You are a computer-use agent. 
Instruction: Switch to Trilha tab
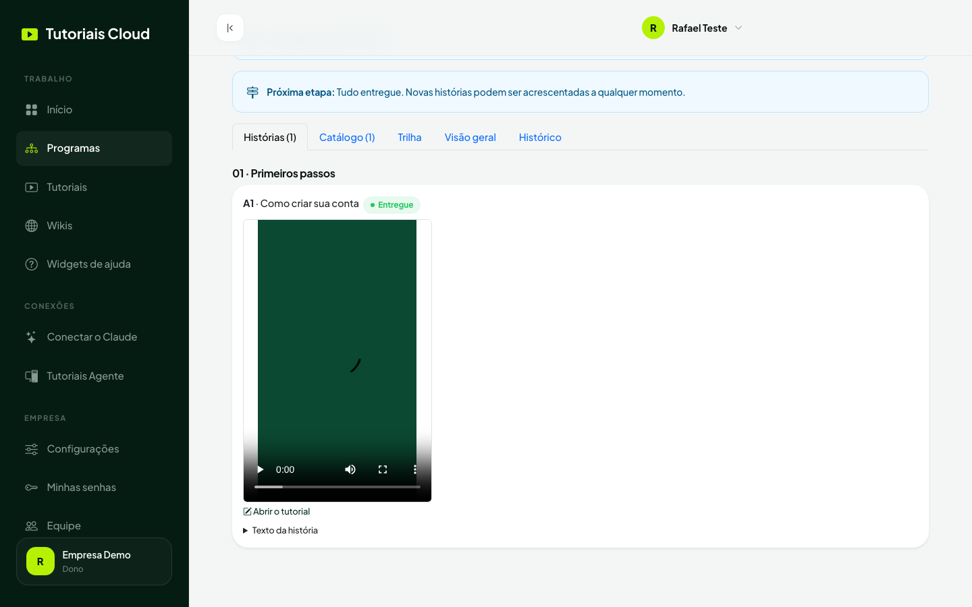[x=410, y=137]
